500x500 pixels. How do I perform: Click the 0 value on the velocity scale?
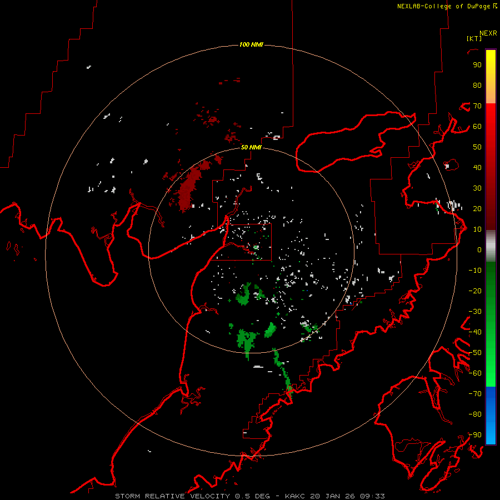point(479,249)
